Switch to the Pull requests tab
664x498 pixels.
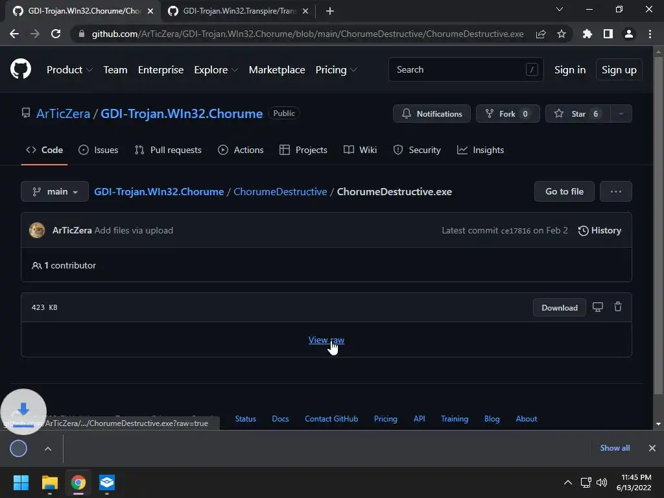click(168, 150)
